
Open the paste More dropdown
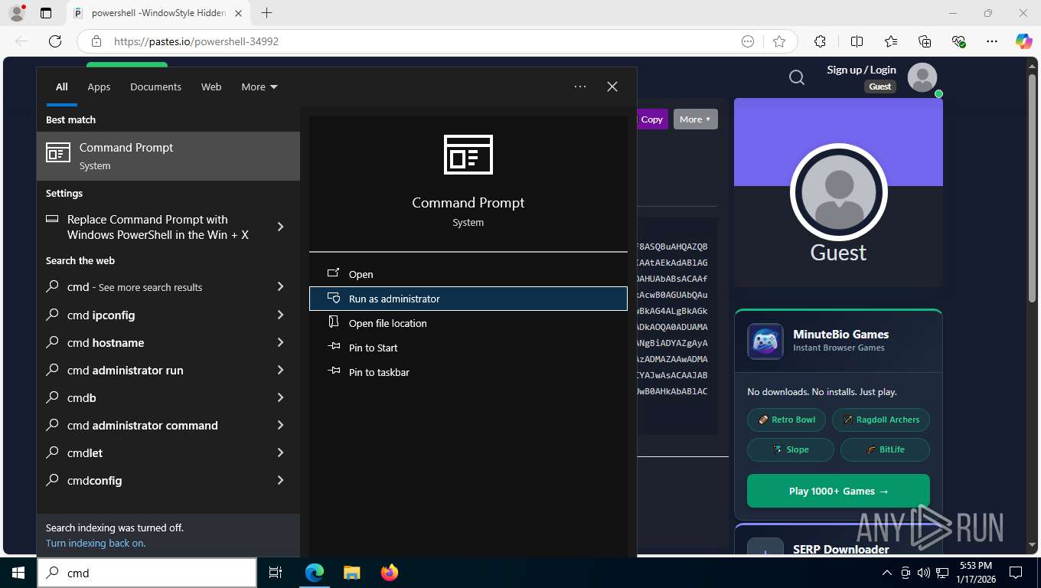click(695, 119)
